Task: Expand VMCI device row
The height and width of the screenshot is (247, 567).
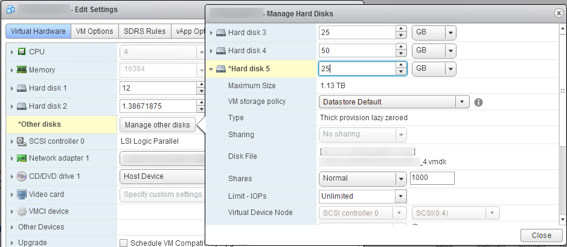Action: [13, 211]
